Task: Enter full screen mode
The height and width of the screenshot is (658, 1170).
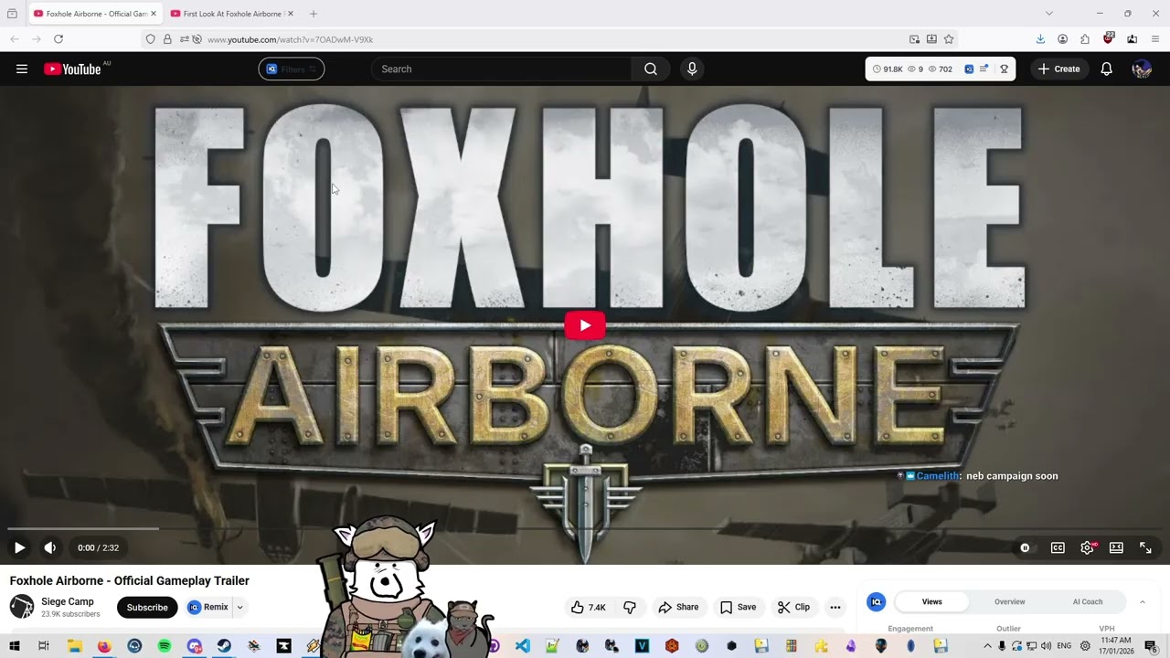Action: [x=1145, y=547]
